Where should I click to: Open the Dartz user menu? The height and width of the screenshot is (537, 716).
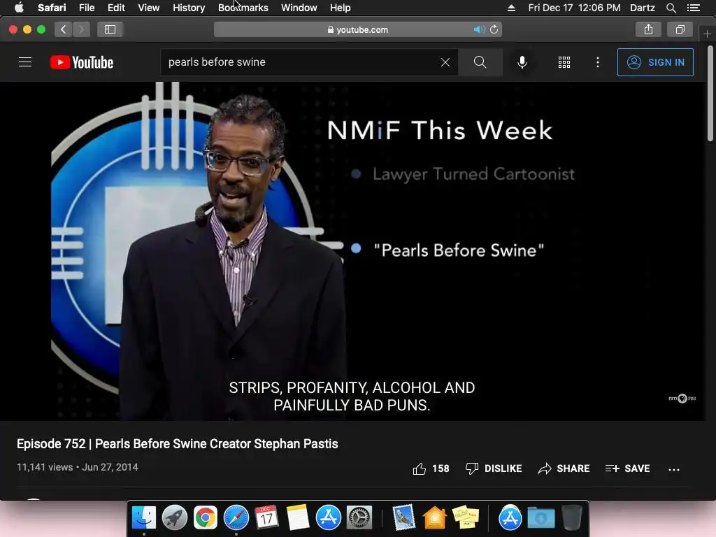tap(643, 8)
